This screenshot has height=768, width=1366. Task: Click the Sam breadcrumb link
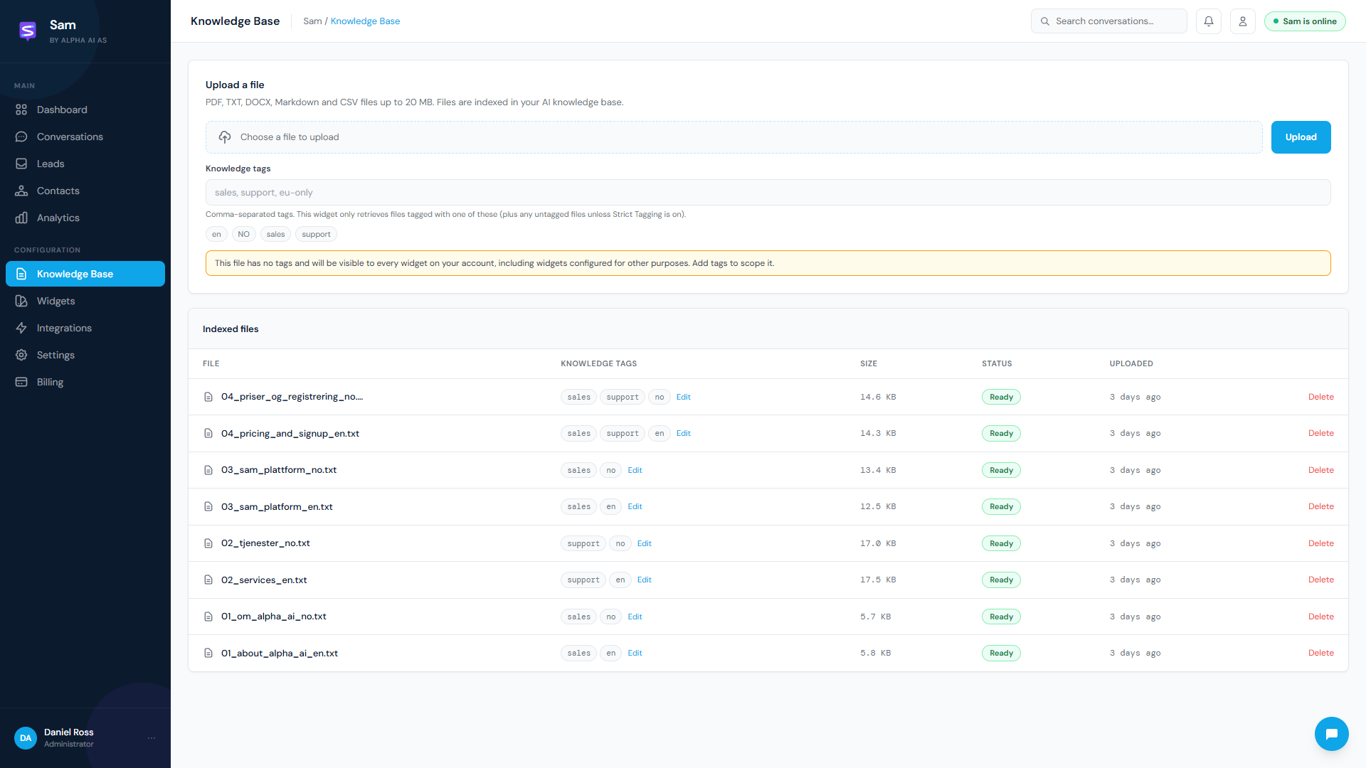pos(312,21)
